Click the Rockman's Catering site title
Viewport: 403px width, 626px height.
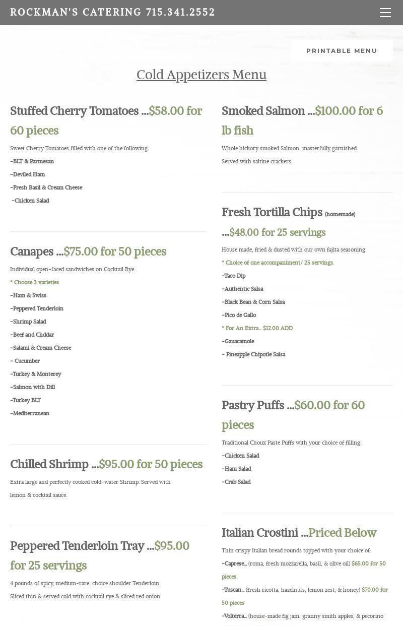(112, 13)
